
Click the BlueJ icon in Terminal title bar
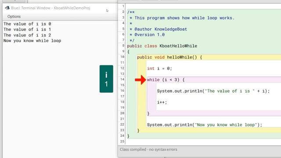tap(7, 8)
